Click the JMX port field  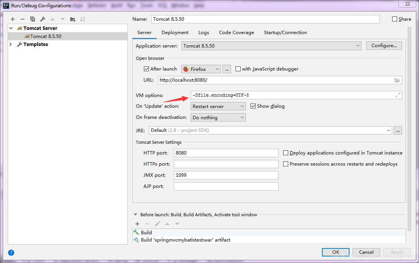[226, 175]
